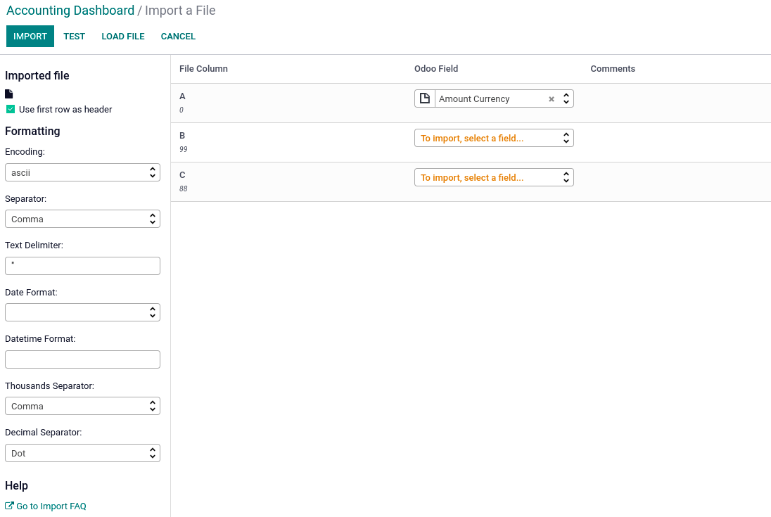This screenshot has height=517, width=771.
Task: Cancel the file import
Action: click(x=178, y=36)
